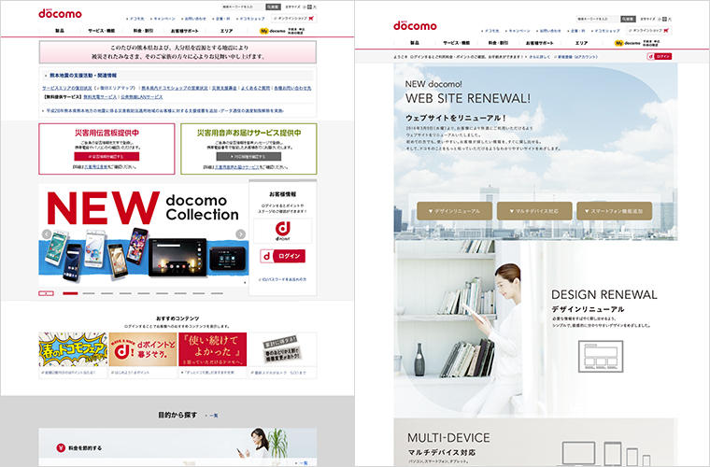Open the 製品 menu on the left page

click(60, 31)
